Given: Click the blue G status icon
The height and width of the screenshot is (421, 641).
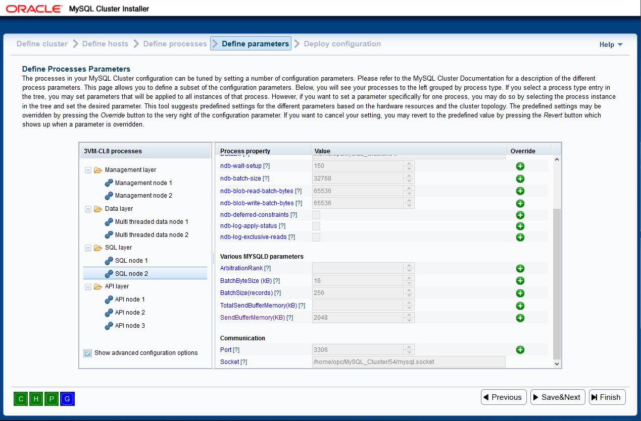Looking at the screenshot, I should (x=67, y=399).
